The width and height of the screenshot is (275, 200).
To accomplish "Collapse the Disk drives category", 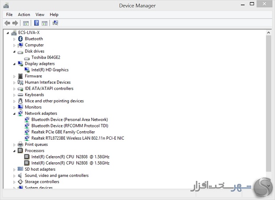I will 14,52.
